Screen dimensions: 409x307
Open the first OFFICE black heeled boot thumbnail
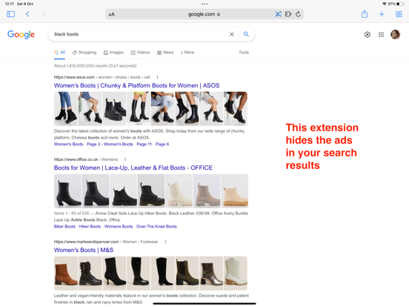coord(67,191)
